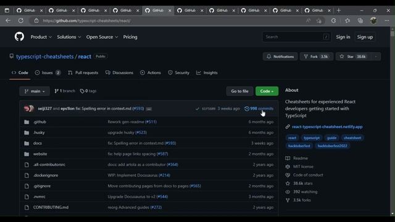
Task: Open the 998 commits history link
Action: (x=259, y=109)
